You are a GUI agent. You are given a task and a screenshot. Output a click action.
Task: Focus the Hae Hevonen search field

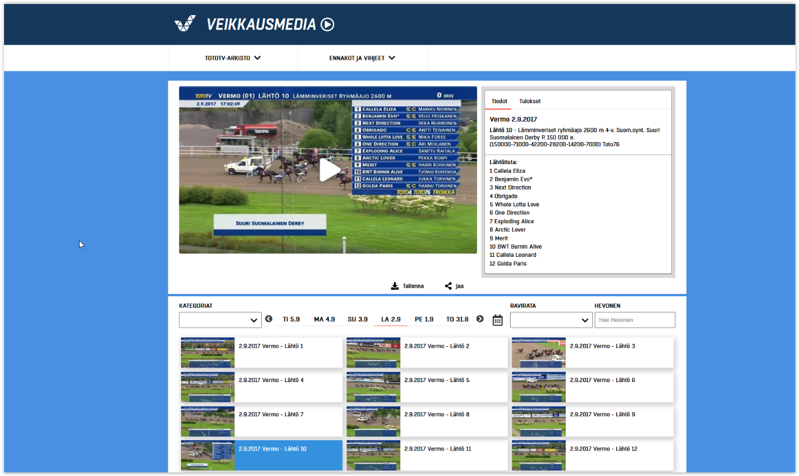[x=635, y=320]
